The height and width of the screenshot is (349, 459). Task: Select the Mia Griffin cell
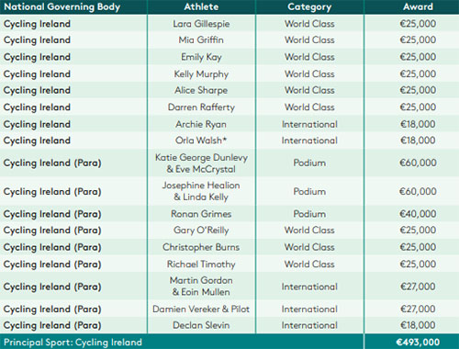pyautogui.click(x=201, y=40)
